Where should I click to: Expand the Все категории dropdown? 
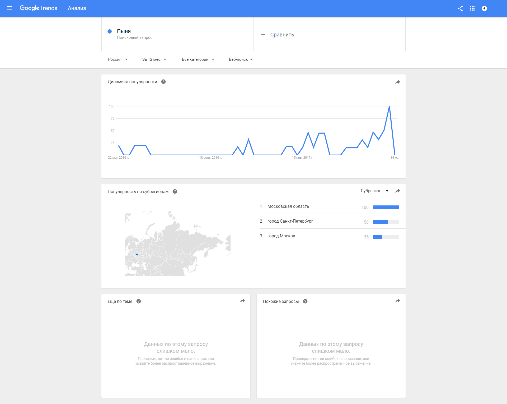click(x=198, y=59)
